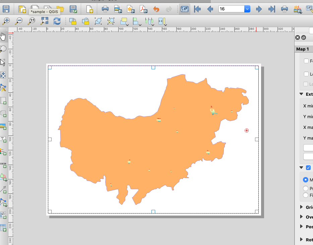Select the first radio button starting with M
The image size is (313, 245).
[305, 180]
